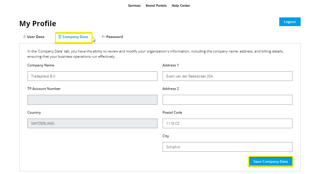Click the key icon beside Password
This screenshot has height=174, width=316.
104,37
